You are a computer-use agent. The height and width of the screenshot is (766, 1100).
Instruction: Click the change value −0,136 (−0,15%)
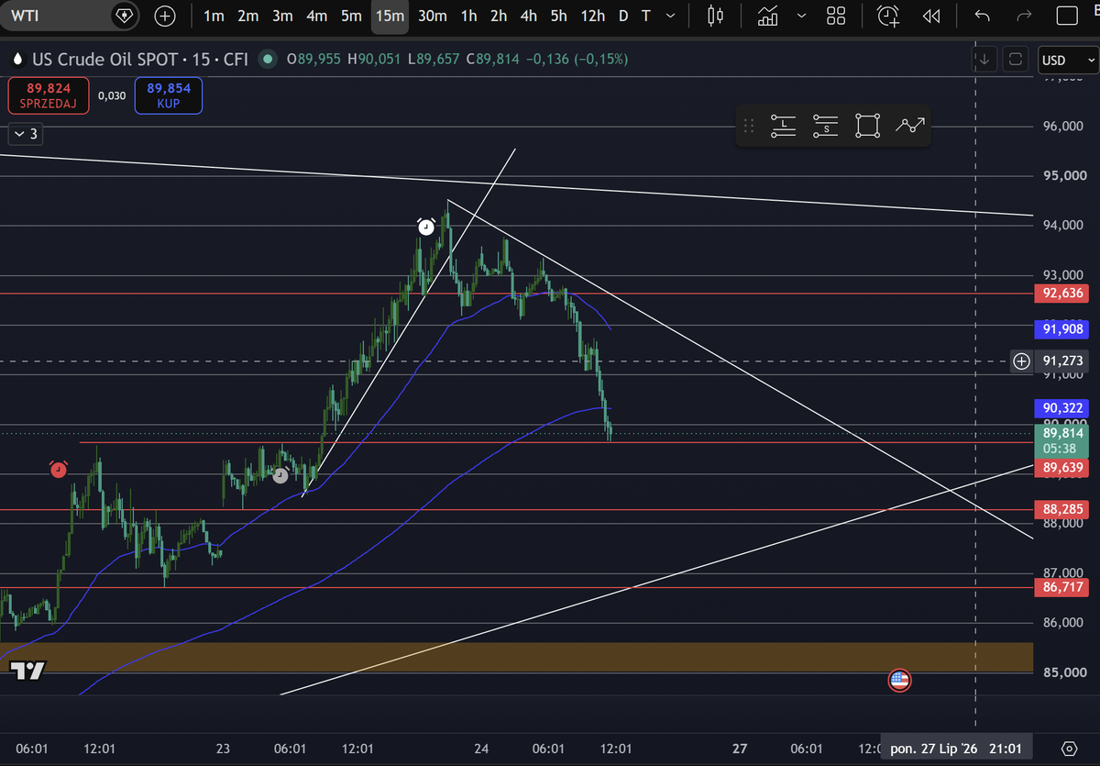coord(577,59)
